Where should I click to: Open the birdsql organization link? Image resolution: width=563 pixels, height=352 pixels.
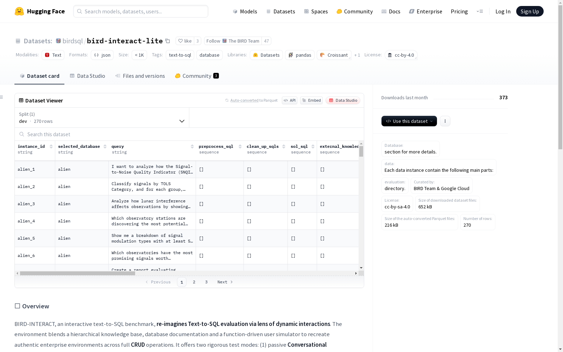(72, 41)
